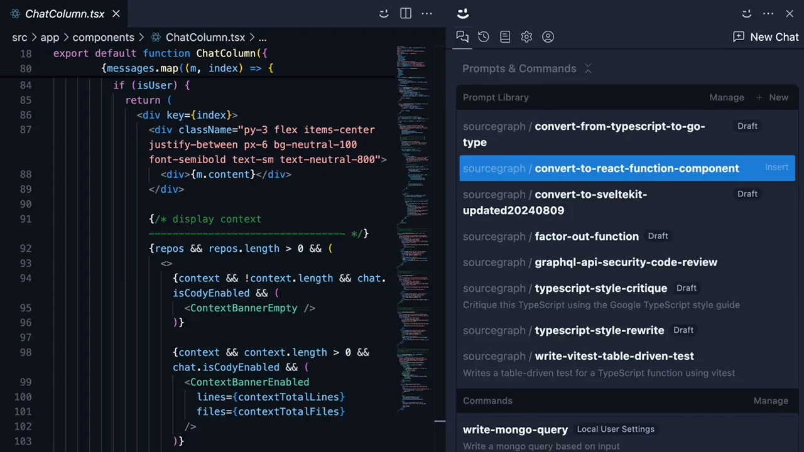Open the Cody chats panel icon
This screenshot has width=804, height=452.
click(462, 36)
